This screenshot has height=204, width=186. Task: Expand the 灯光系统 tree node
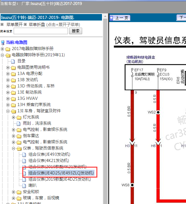(x=14, y=117)
